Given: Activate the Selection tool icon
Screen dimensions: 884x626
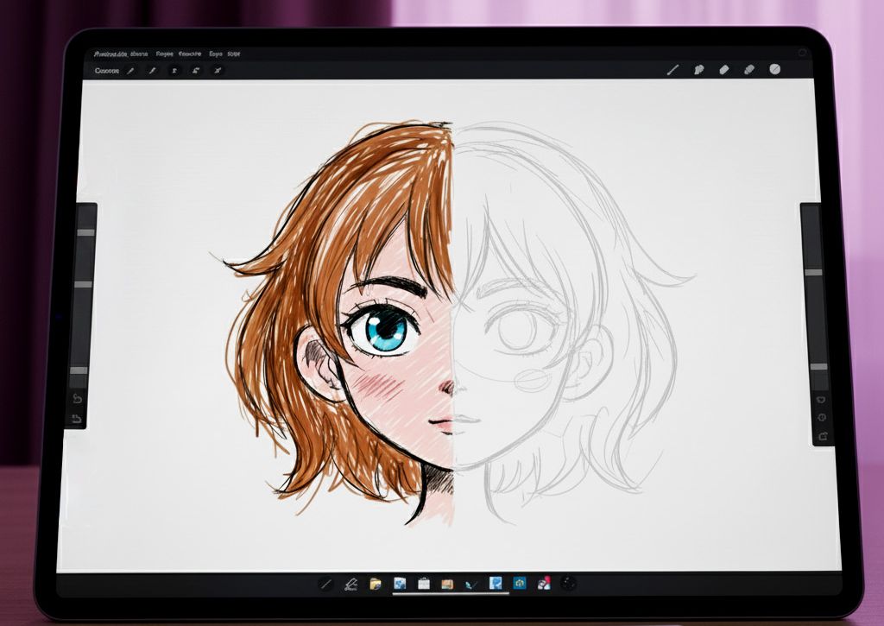Looking at the screenshot, I should coord(174,71).
